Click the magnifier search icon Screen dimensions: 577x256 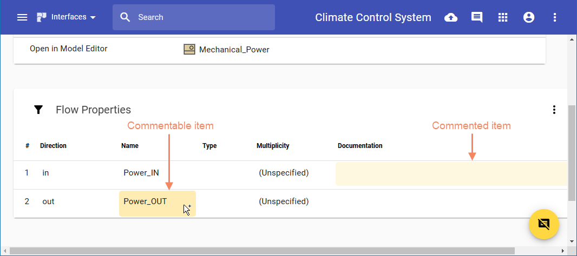(x=125, y=17)
